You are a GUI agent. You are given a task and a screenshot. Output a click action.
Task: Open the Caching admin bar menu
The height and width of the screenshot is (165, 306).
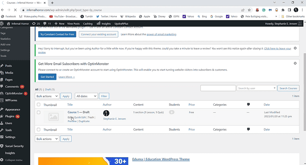[x=88, y=24]
